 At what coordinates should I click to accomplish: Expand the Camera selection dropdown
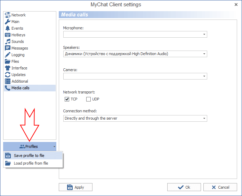(204, 76)
